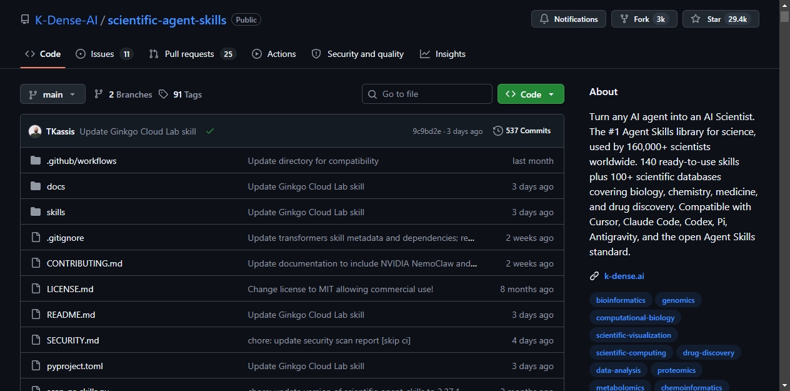Click the commit history clock icon

tap(498, 131)
